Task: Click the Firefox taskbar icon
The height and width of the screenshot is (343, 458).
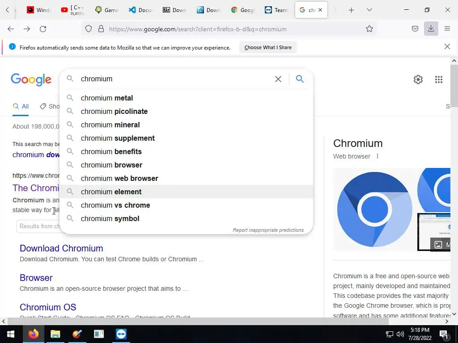Action: click(33, 334)
